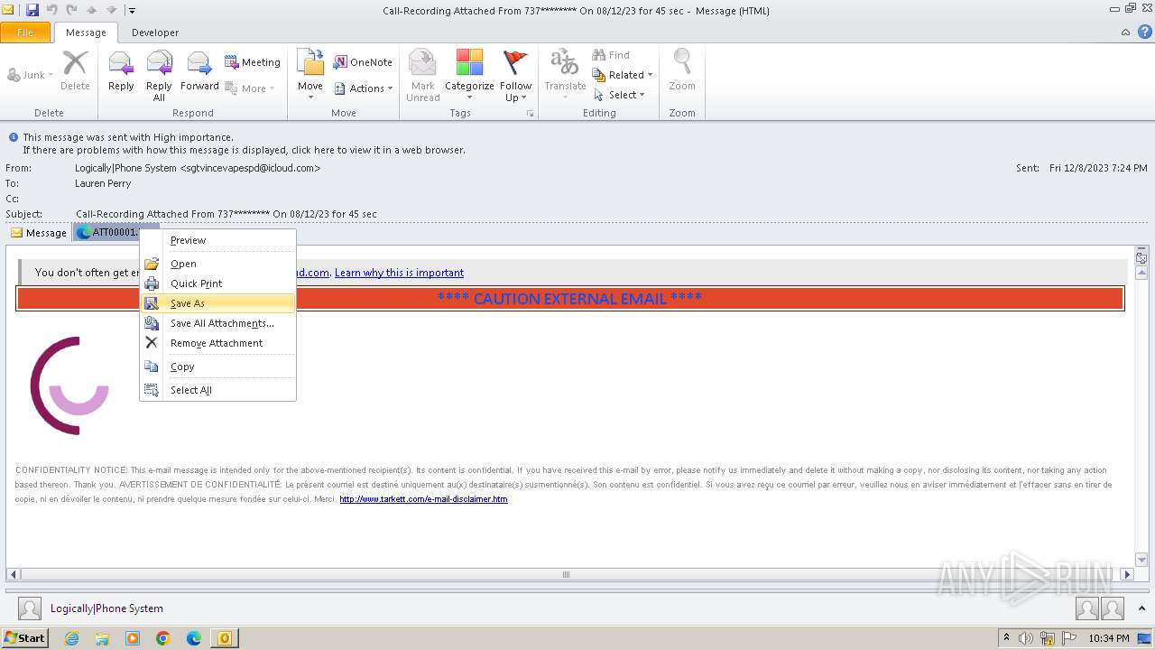The image size is (1155, 650).
Task: Show hidden system tray icons
Action: point(1006,638)
